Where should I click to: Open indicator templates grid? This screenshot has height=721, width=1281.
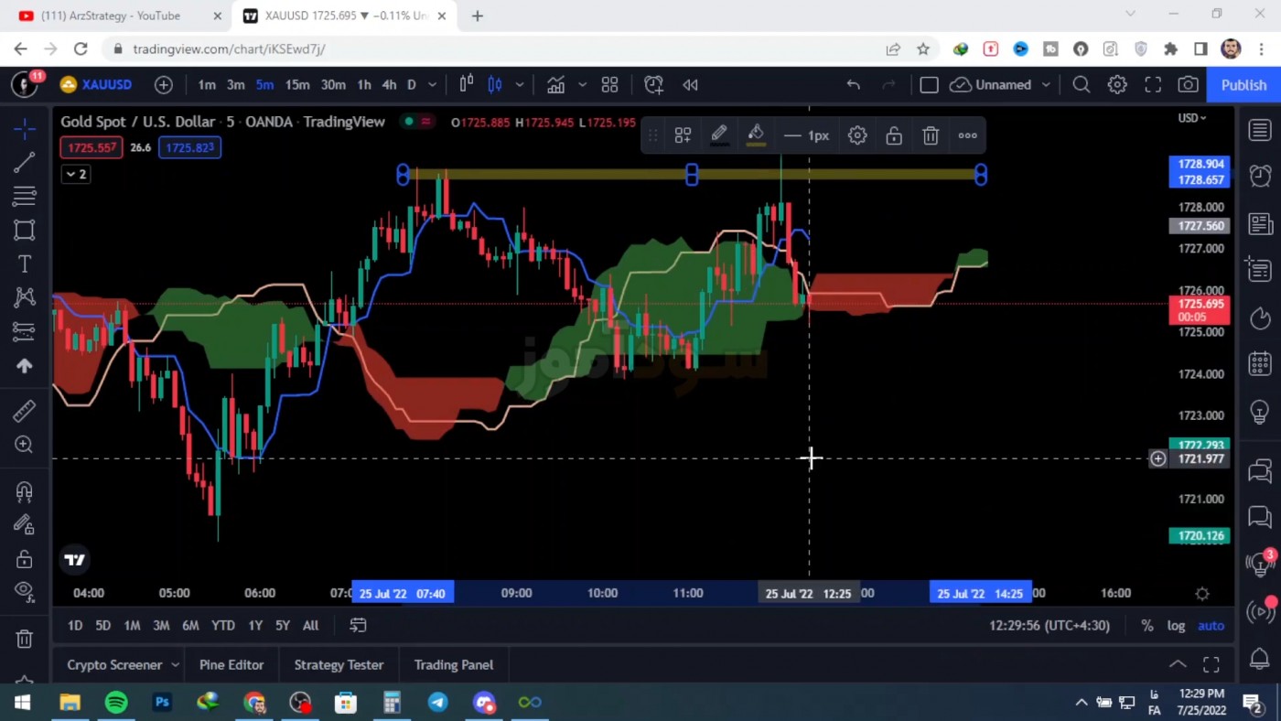pos(610,84)
